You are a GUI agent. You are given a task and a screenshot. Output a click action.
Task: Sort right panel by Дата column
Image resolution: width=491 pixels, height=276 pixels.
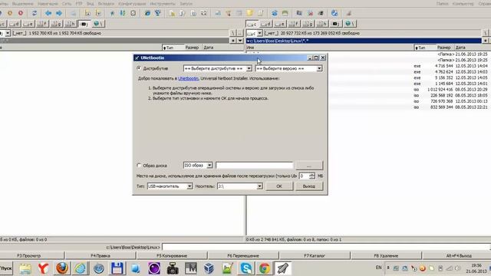point(460,48)
